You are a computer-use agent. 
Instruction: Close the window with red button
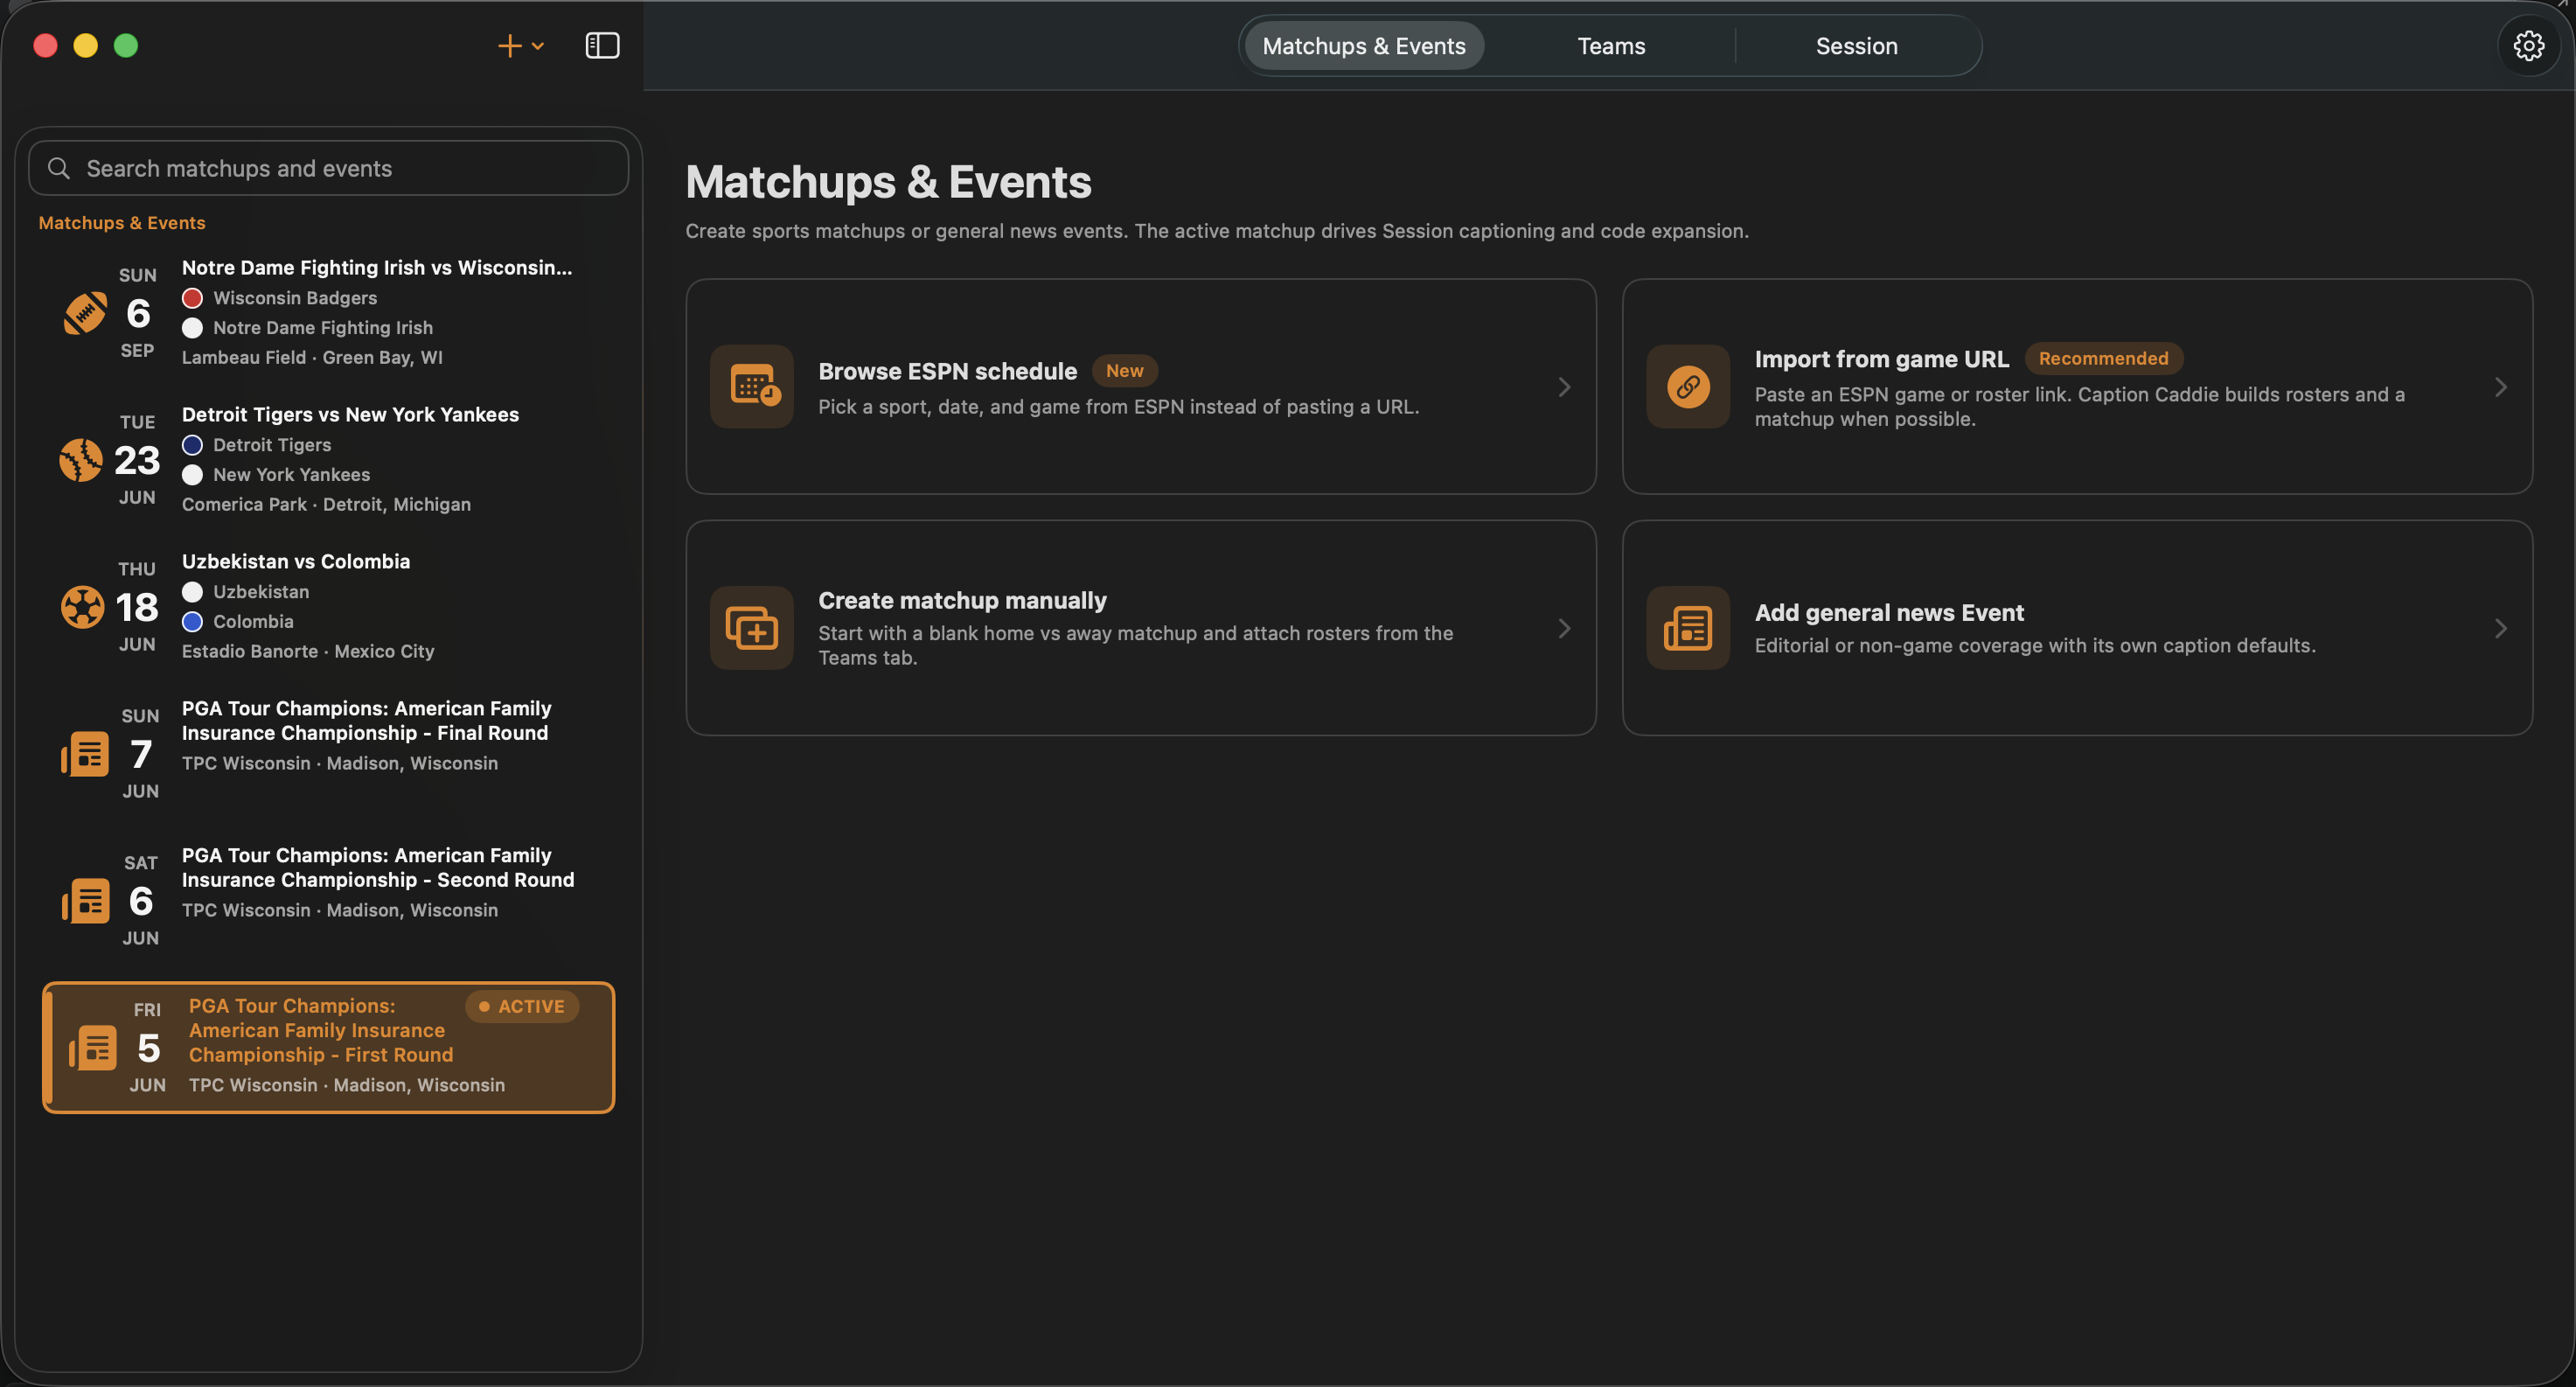coord(45,46)
